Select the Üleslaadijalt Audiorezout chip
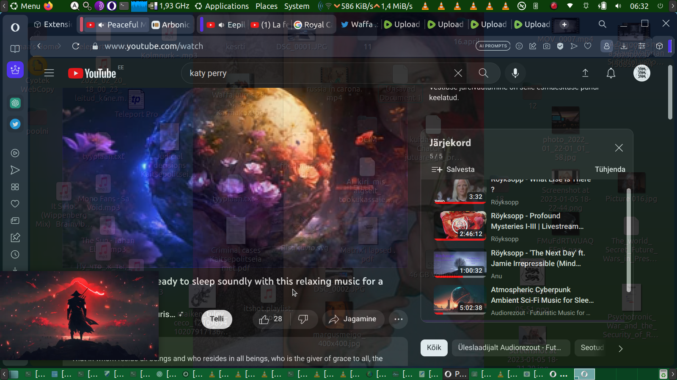The height and width of the screenshot is (380, 677). [x=511, y=348]
